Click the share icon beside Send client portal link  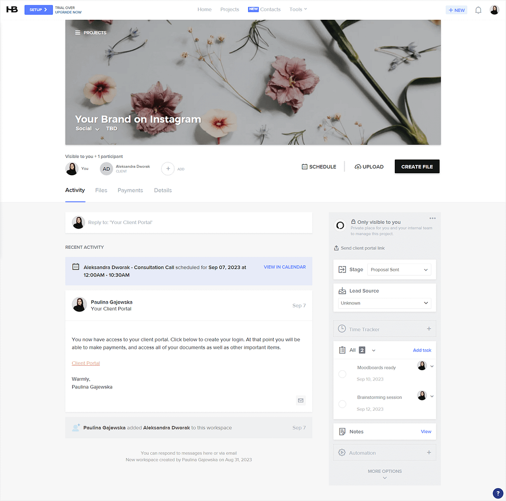(x=336, y=248)
